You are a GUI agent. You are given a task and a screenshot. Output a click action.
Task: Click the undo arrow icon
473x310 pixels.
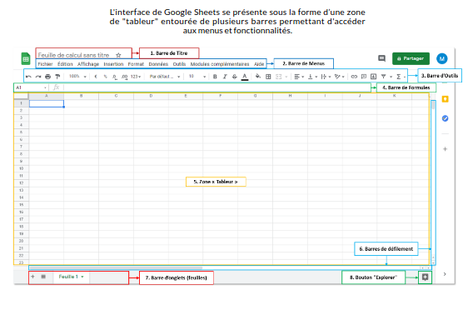coord(28,77)
